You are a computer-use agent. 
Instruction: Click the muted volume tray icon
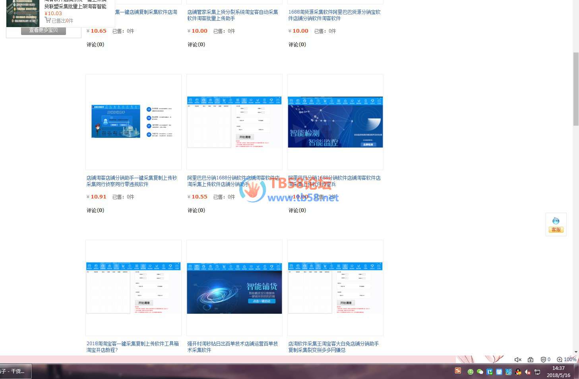click(x=528, y=372)
